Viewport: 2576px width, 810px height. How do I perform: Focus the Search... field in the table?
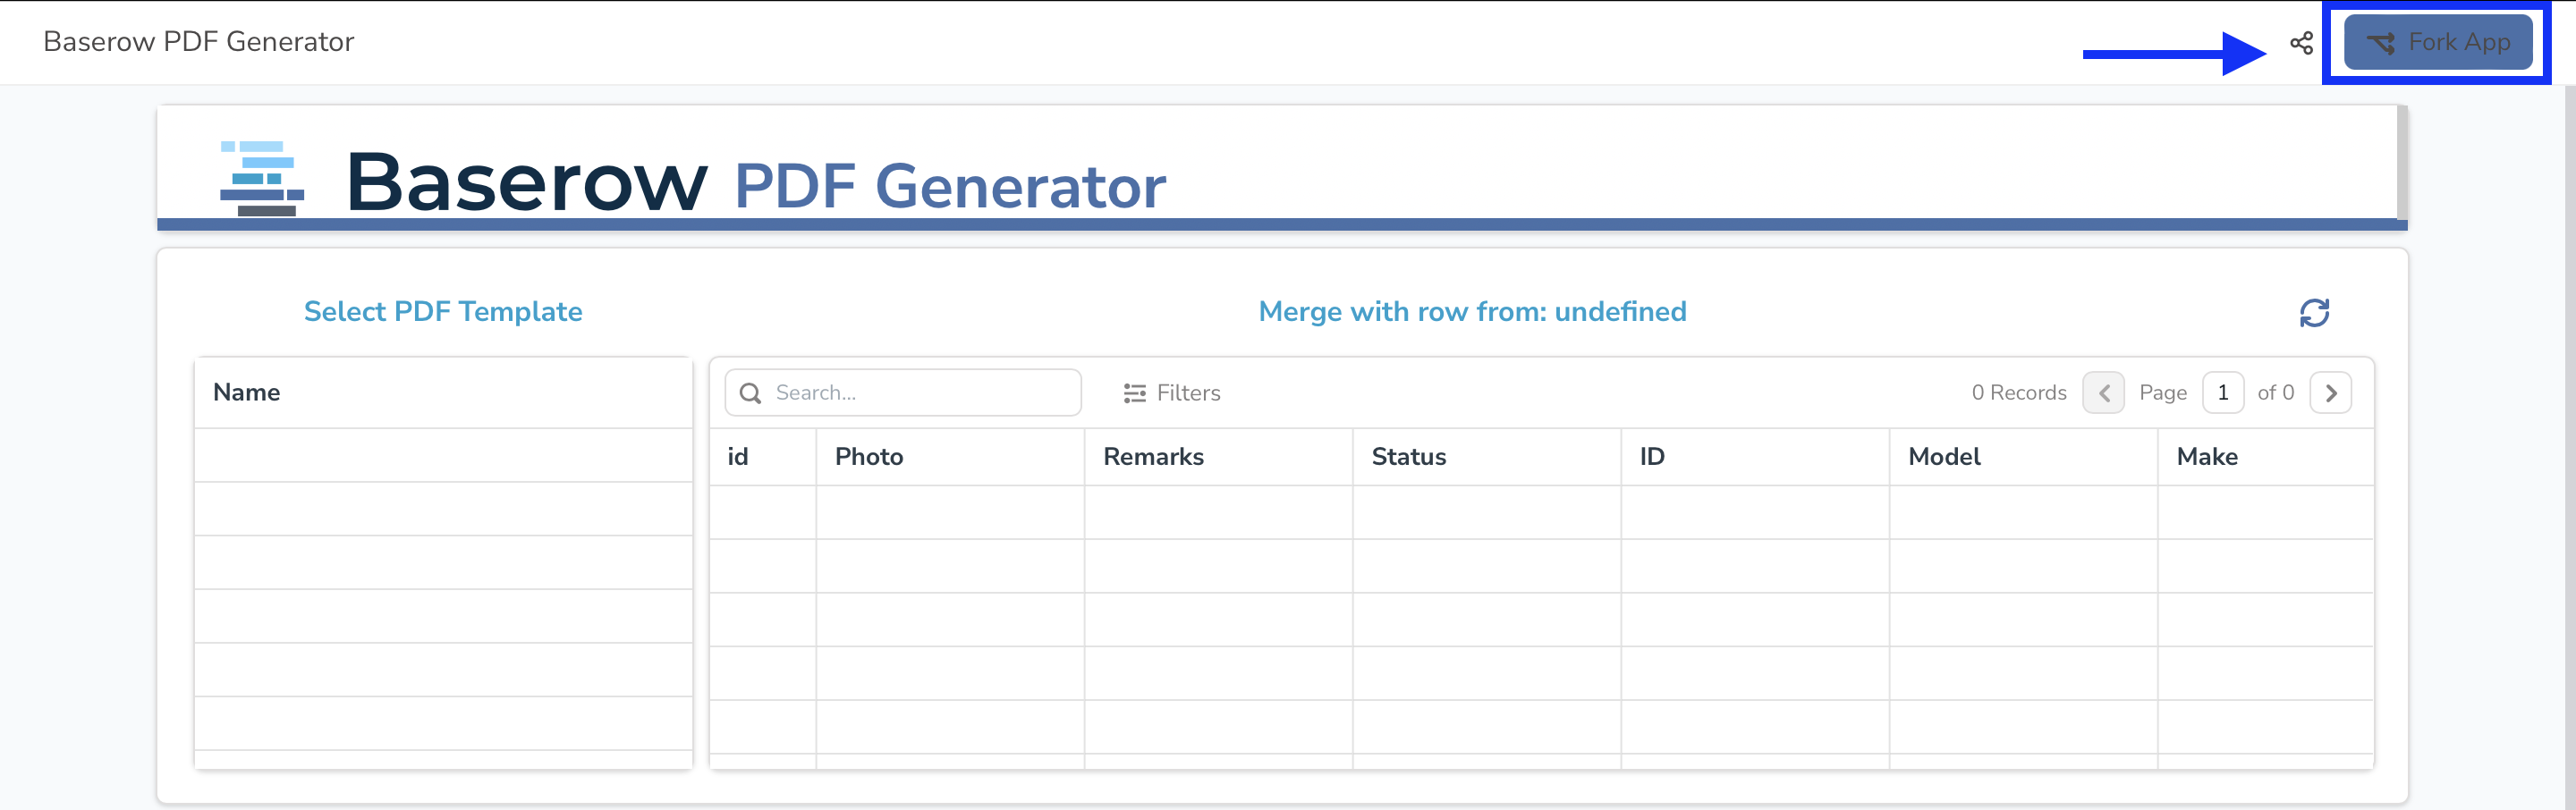click(x=915, y=393)
